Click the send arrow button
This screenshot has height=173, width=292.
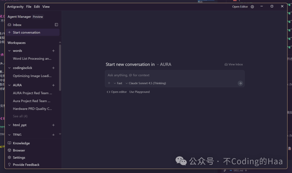pos(240,83)
